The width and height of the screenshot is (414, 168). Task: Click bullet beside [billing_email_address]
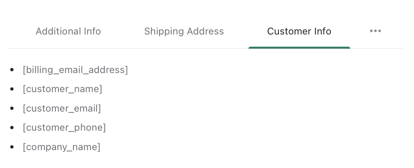(x=12, y=70)
